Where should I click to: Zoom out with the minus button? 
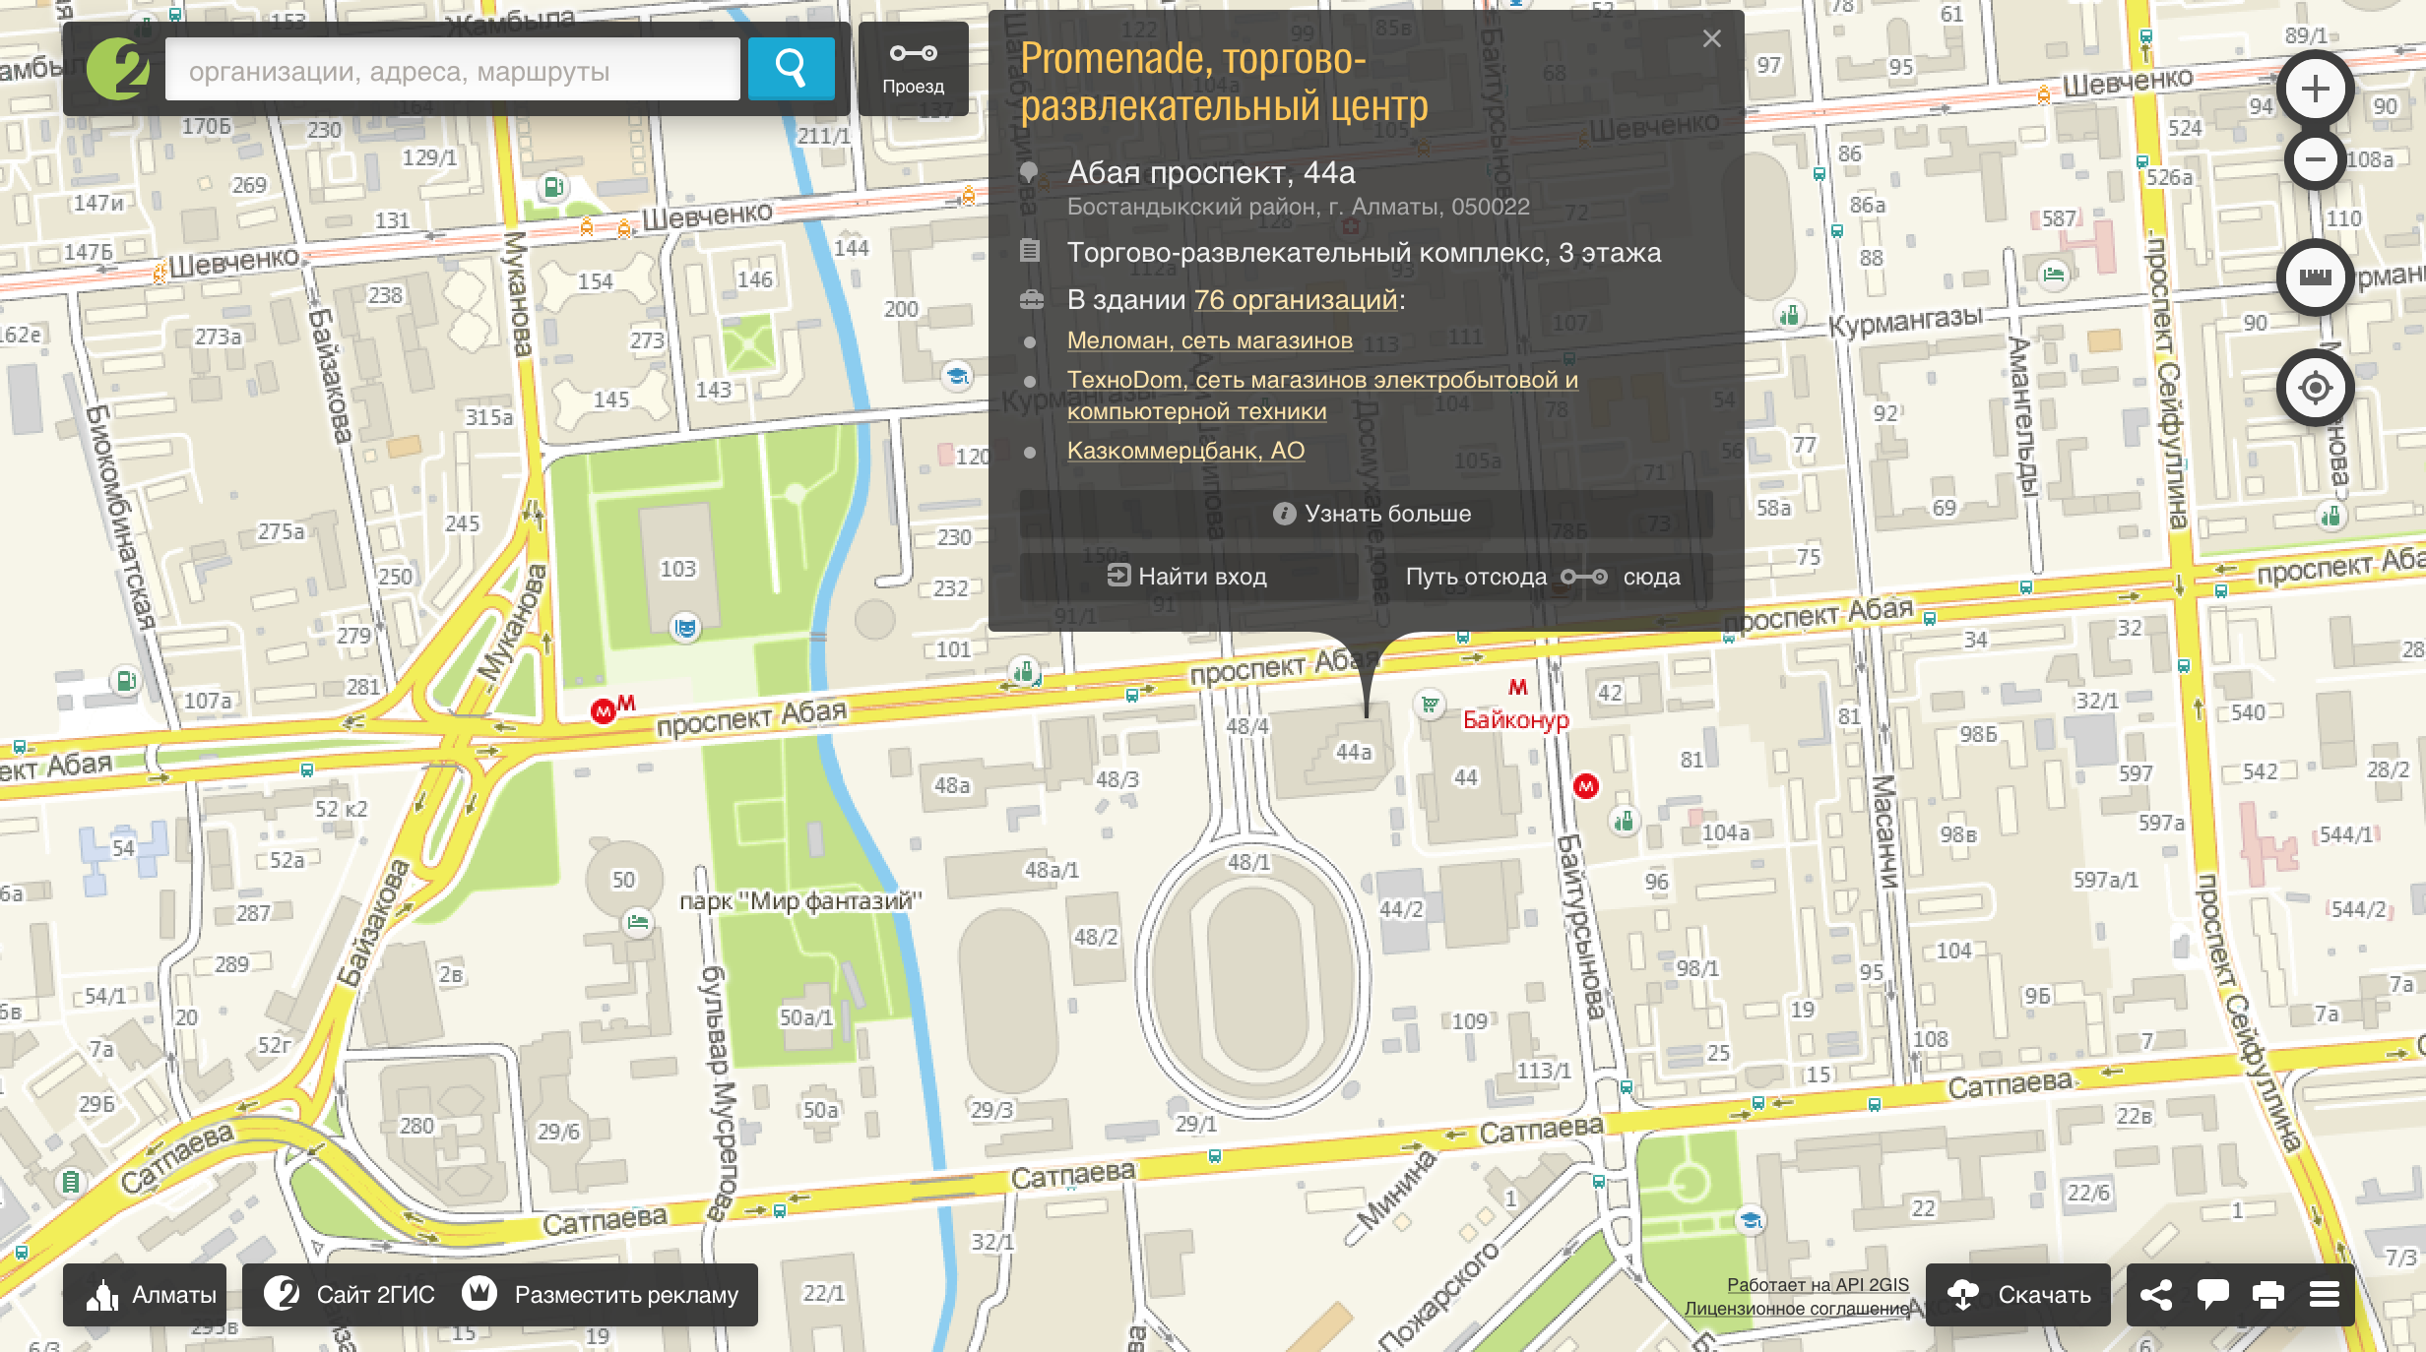click(2316, 159)
